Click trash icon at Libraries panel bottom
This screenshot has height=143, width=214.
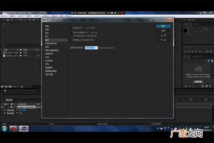point(210,86)
